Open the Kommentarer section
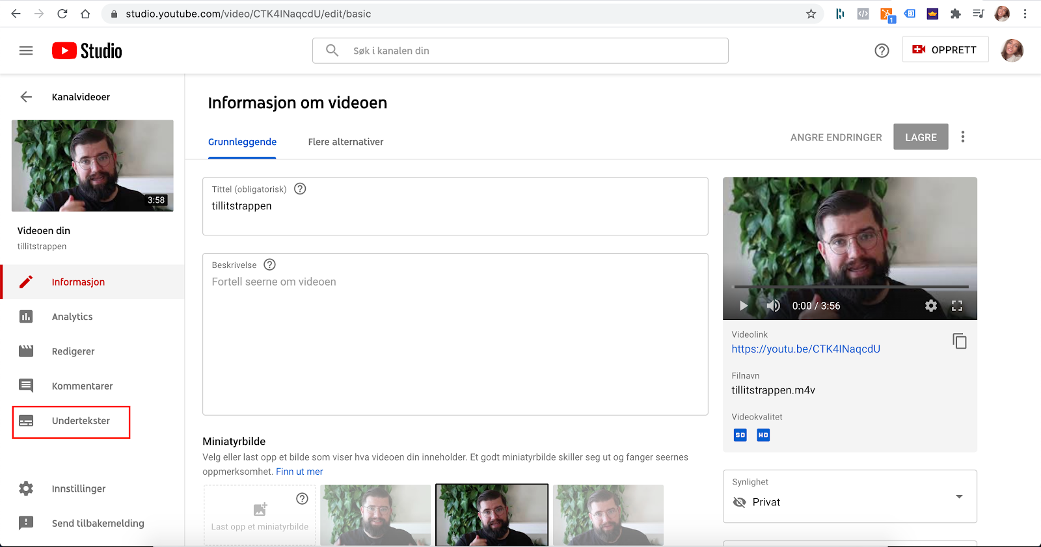 click(x=93, y=386)
